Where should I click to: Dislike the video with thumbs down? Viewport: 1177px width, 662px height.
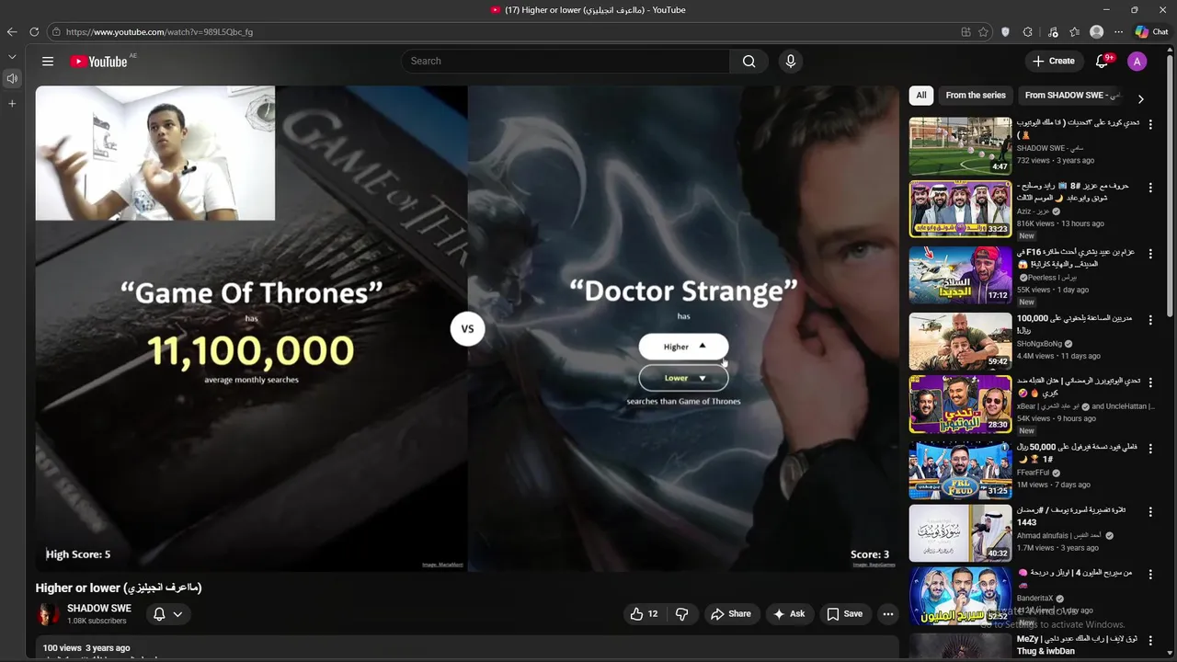pyautogui.click(x=682, y=614)
